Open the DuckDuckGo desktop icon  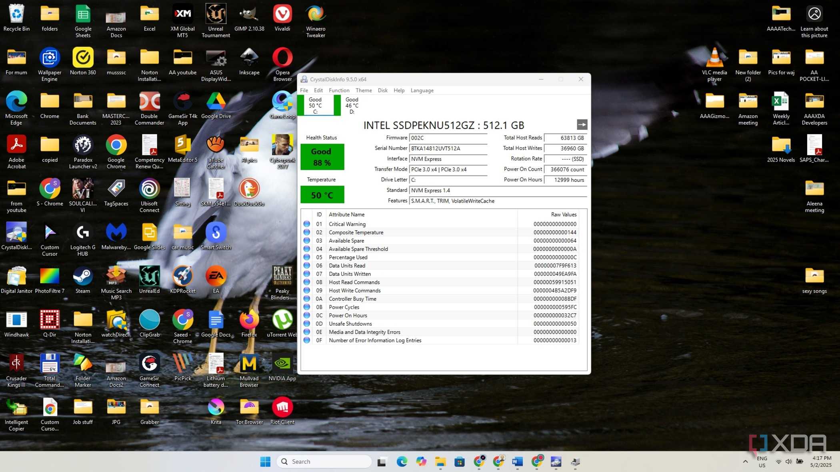[x=249, y=193]
